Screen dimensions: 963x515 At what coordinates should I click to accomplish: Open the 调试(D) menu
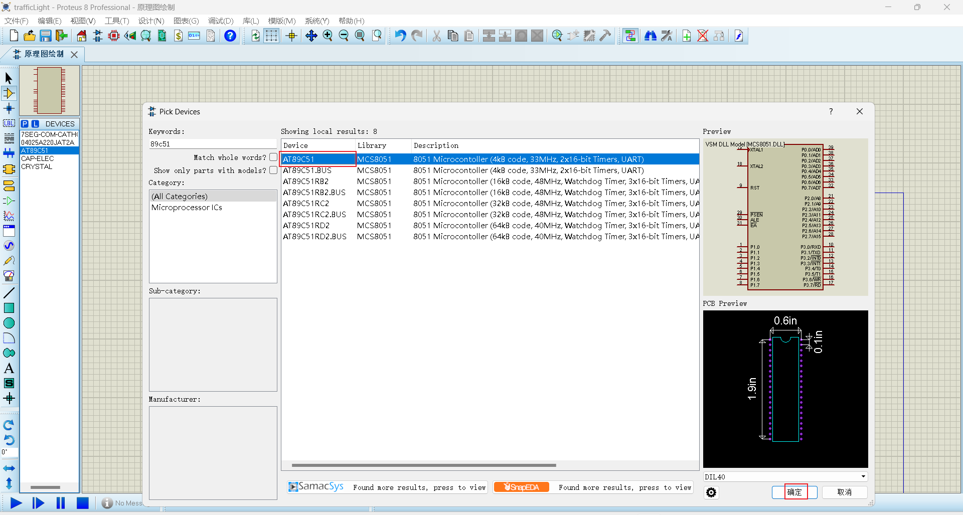coord(221,21)
